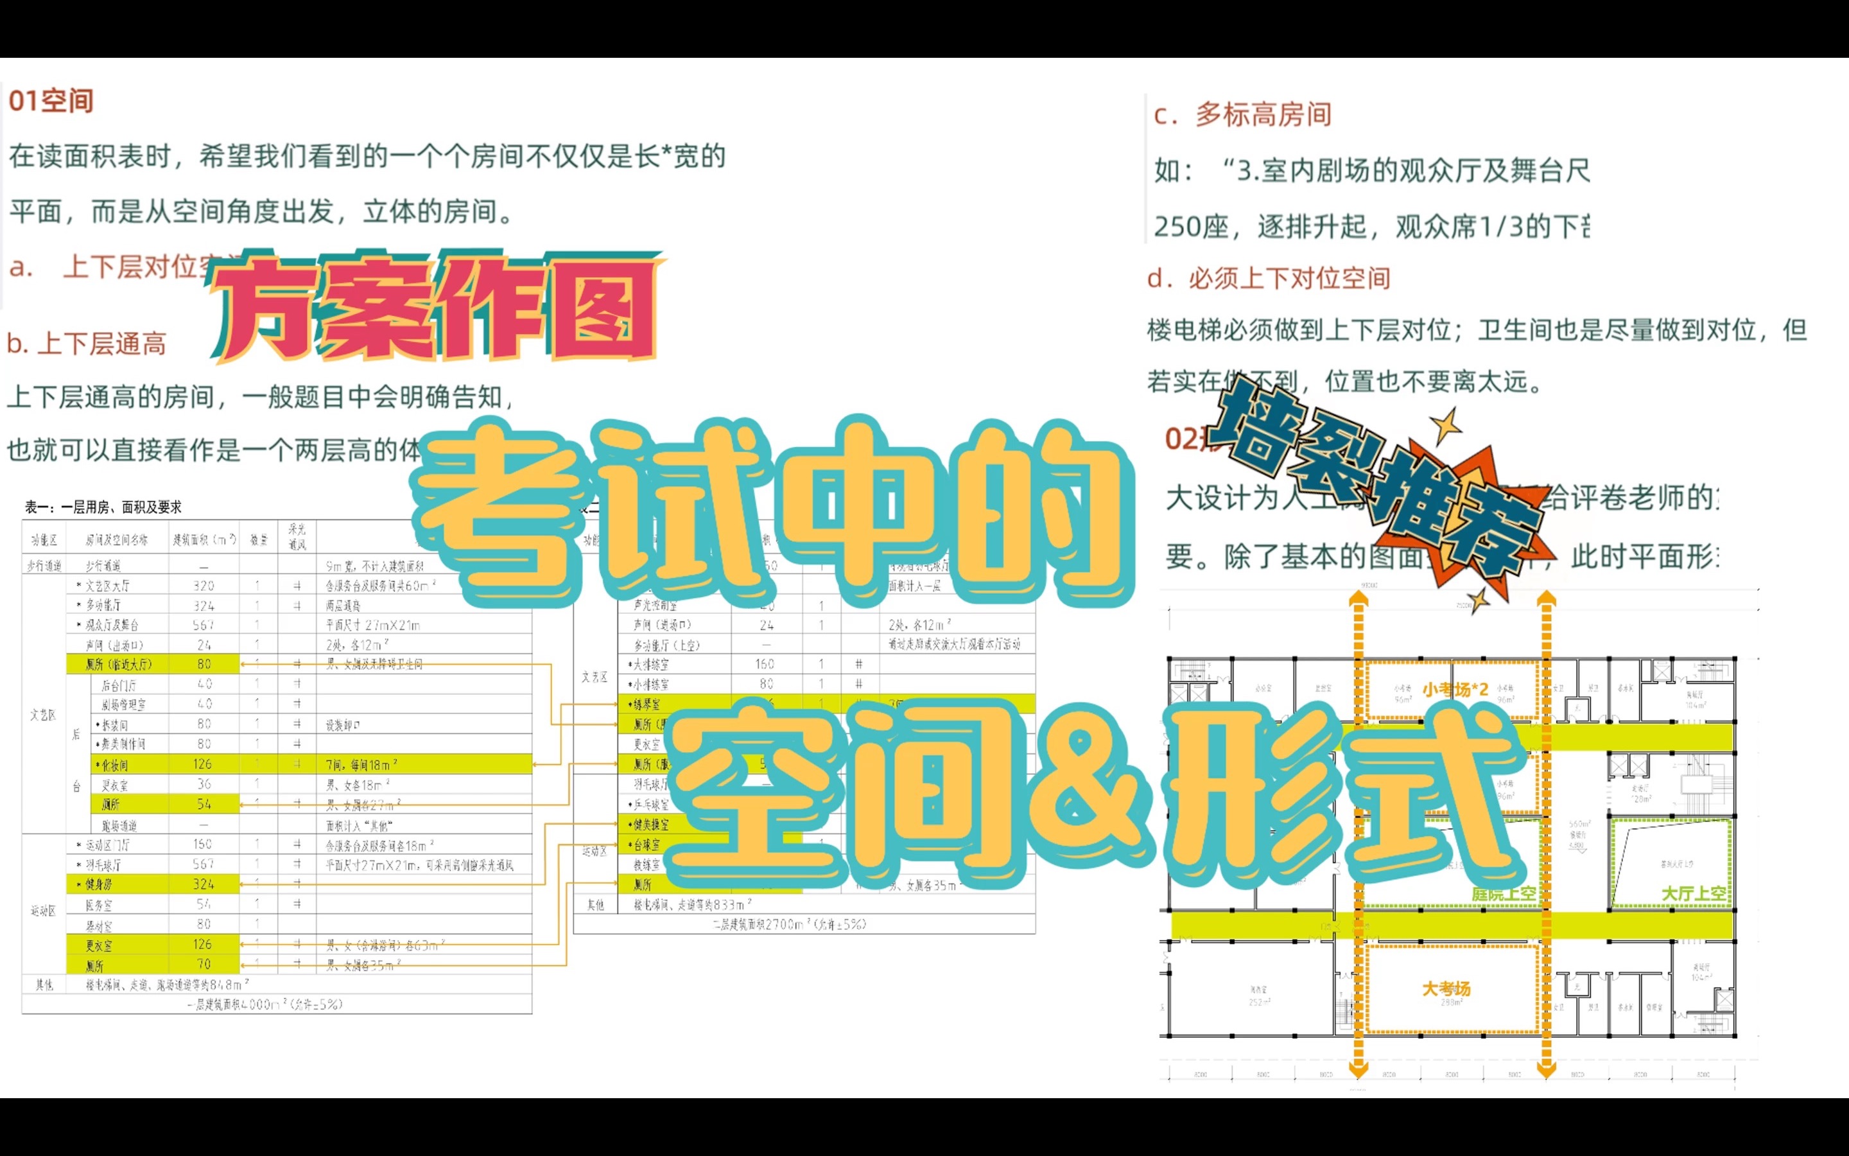Select the 'c. 多标高房间' heading
1849x1156 pixels.
[x=1242, y=115]
